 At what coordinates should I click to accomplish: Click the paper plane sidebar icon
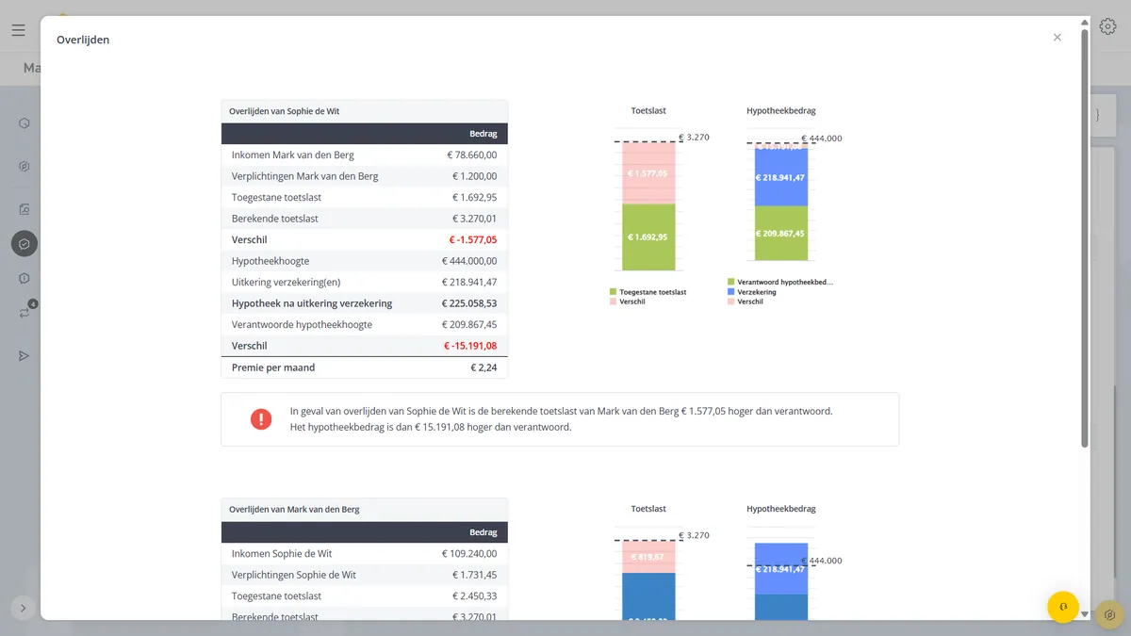25,355
